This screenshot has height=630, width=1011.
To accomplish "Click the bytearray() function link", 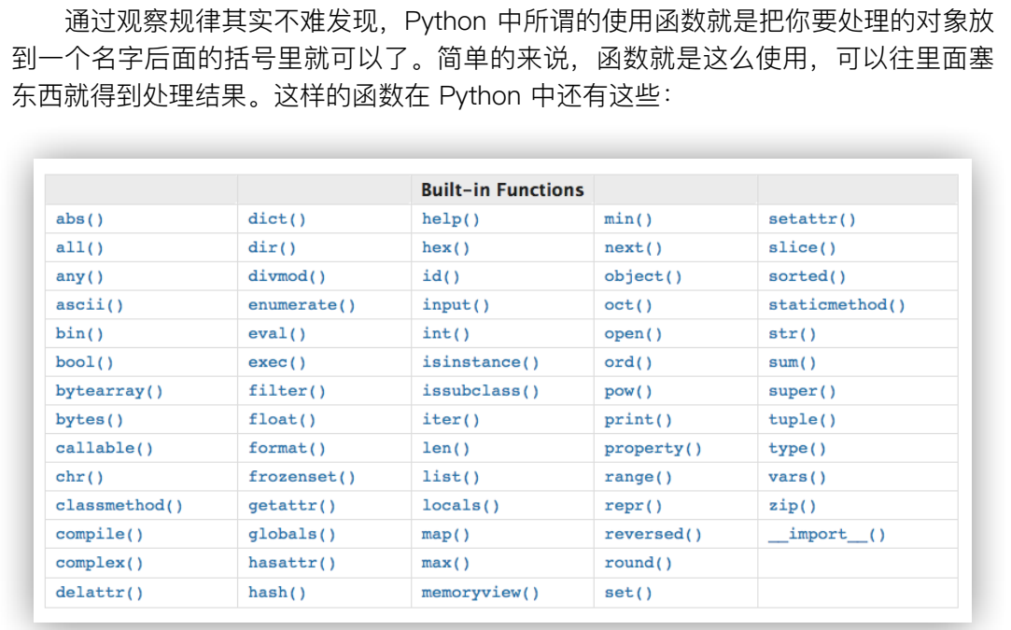I will pyautogui.click(x=109, y=391).
